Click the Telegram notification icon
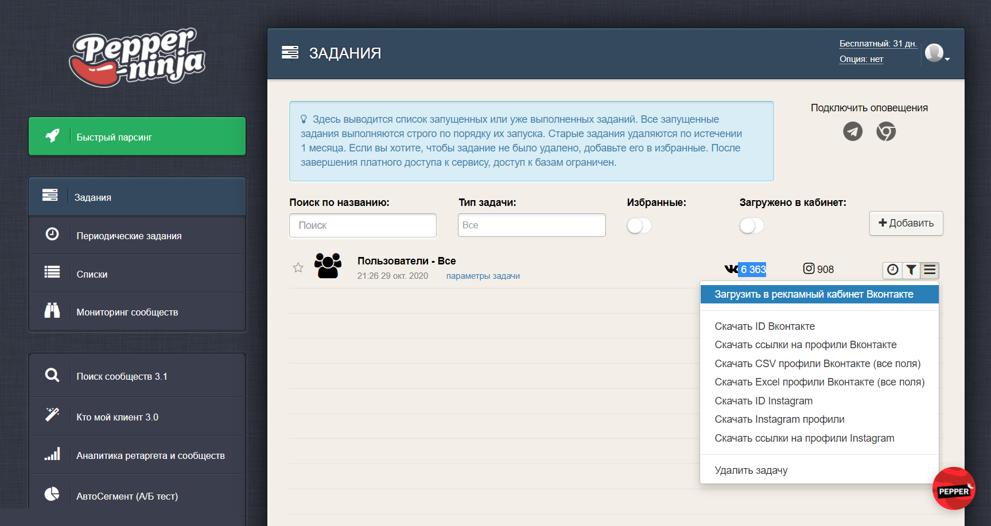Viewport: 991px width, 526px height. pyautogui.click(x=853, y=132)
